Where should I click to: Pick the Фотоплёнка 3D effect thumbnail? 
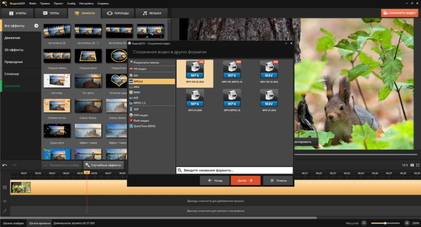[57, 31]
